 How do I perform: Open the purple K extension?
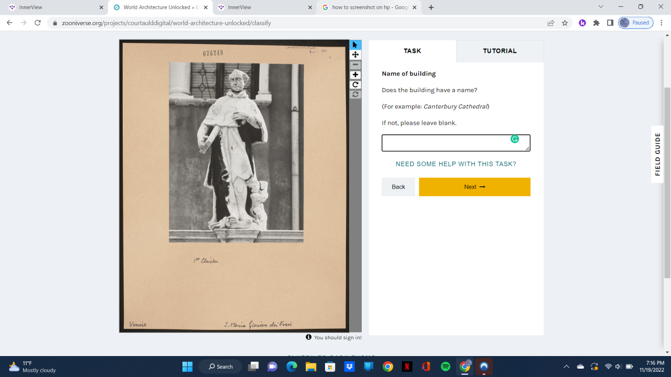[582, 23]
